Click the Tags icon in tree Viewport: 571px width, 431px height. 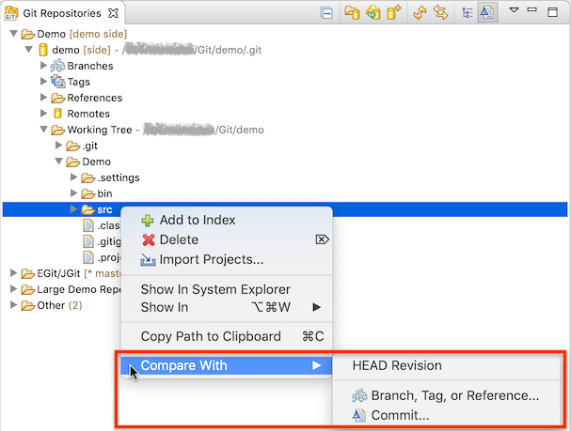[57, 82]
